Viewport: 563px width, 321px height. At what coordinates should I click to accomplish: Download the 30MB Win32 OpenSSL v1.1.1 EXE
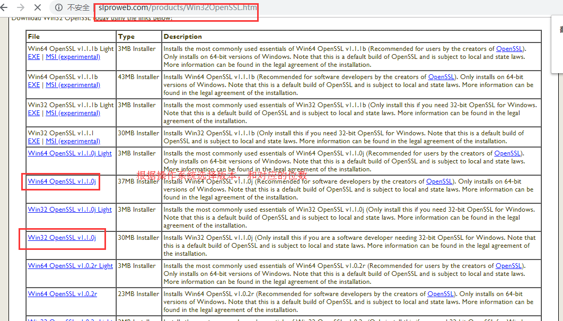[x=34, y=141]
